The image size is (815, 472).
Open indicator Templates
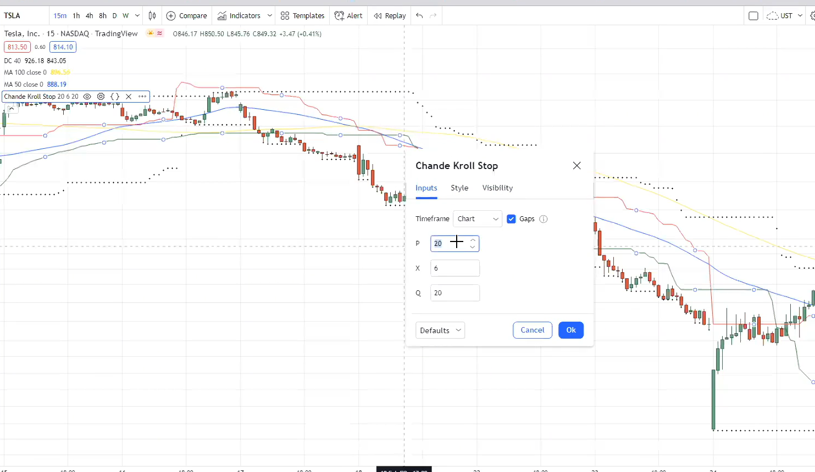[x=303, y=15]
